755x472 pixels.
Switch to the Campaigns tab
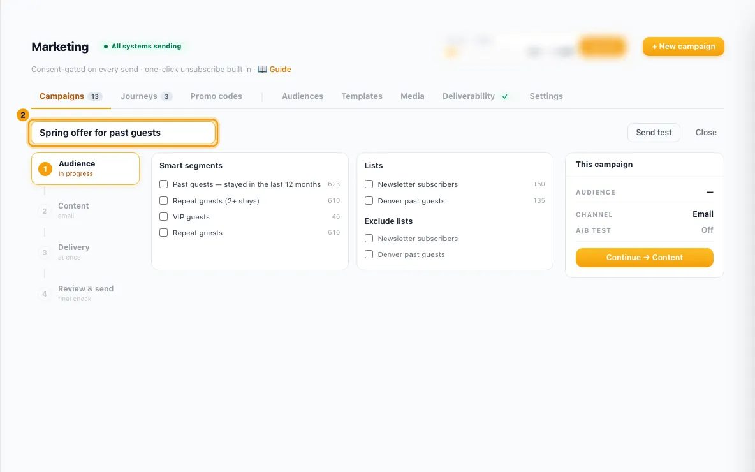coord(71,96)
